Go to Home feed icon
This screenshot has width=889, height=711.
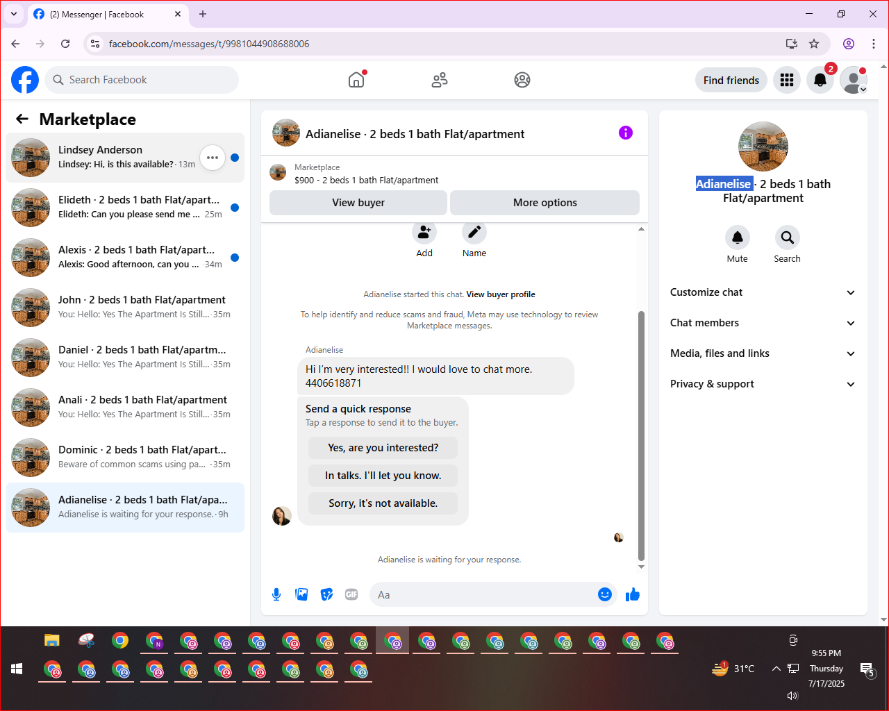[356, 80]
